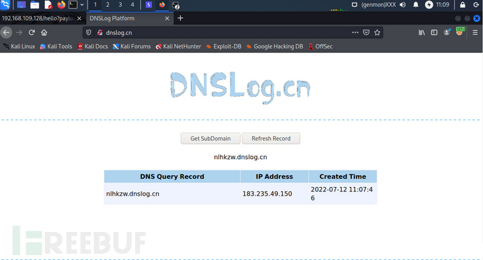Save the page to Pocket

tap(366, 32)
